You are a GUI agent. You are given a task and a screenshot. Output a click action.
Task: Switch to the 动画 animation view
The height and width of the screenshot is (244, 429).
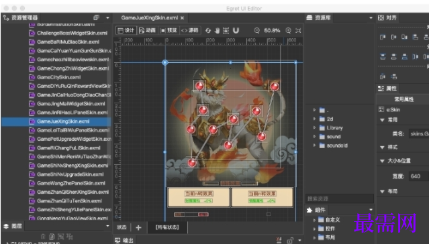[x=147, y=30]
